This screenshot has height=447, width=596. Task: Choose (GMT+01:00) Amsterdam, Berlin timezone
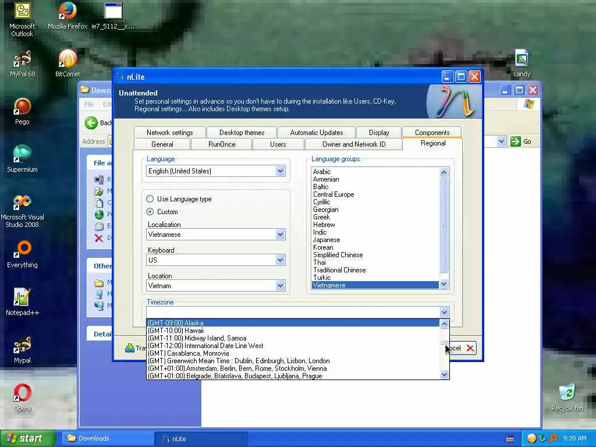pyautogui.click(x=293, y=368)
